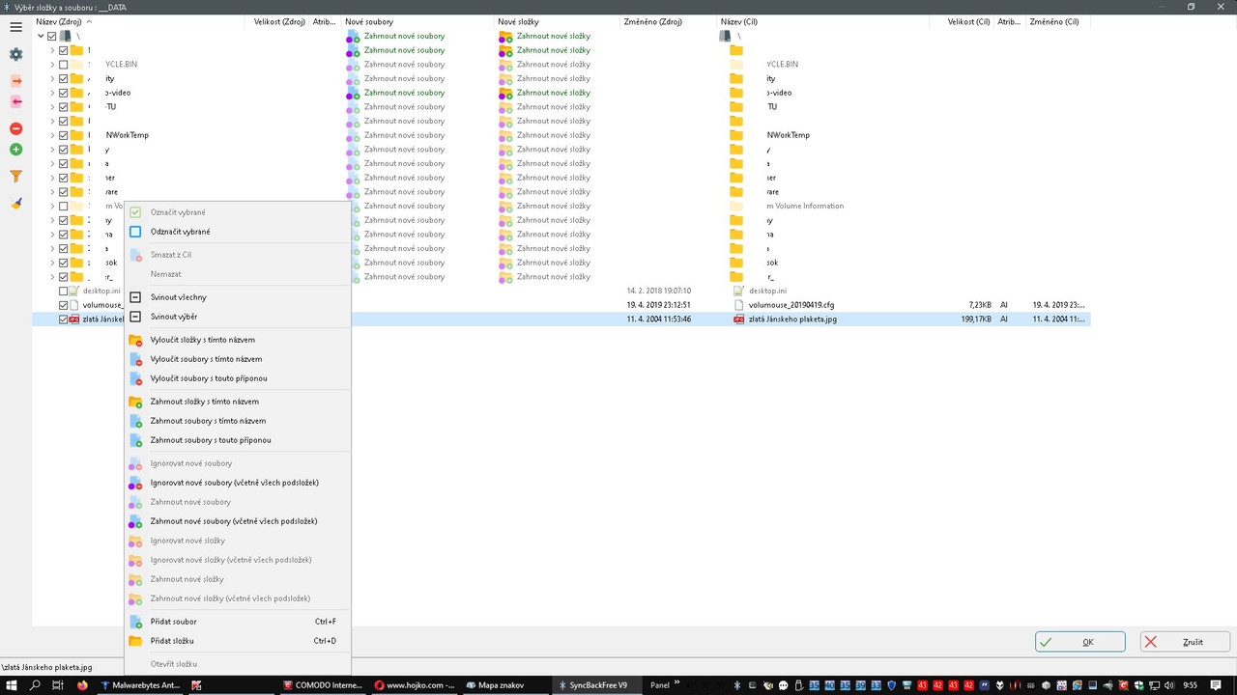This screenshot has height=695, width=1237.
Task: Choose 'Svinout výběr' from context menu
Action: click(x=238, y=317)
